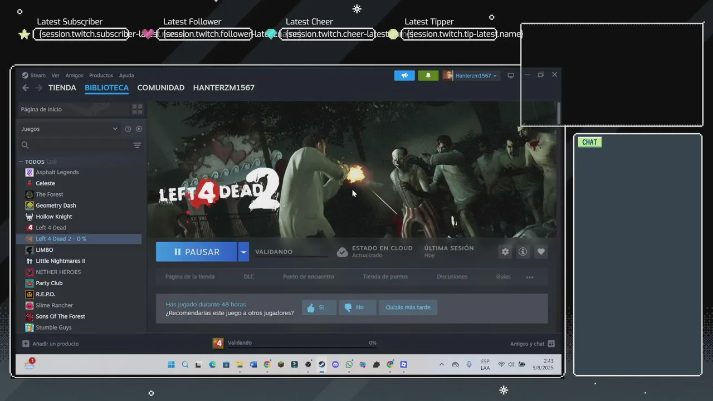Open dropdown arrow next to Pausar
Screen dimensions: 713x401
(243, 252)
